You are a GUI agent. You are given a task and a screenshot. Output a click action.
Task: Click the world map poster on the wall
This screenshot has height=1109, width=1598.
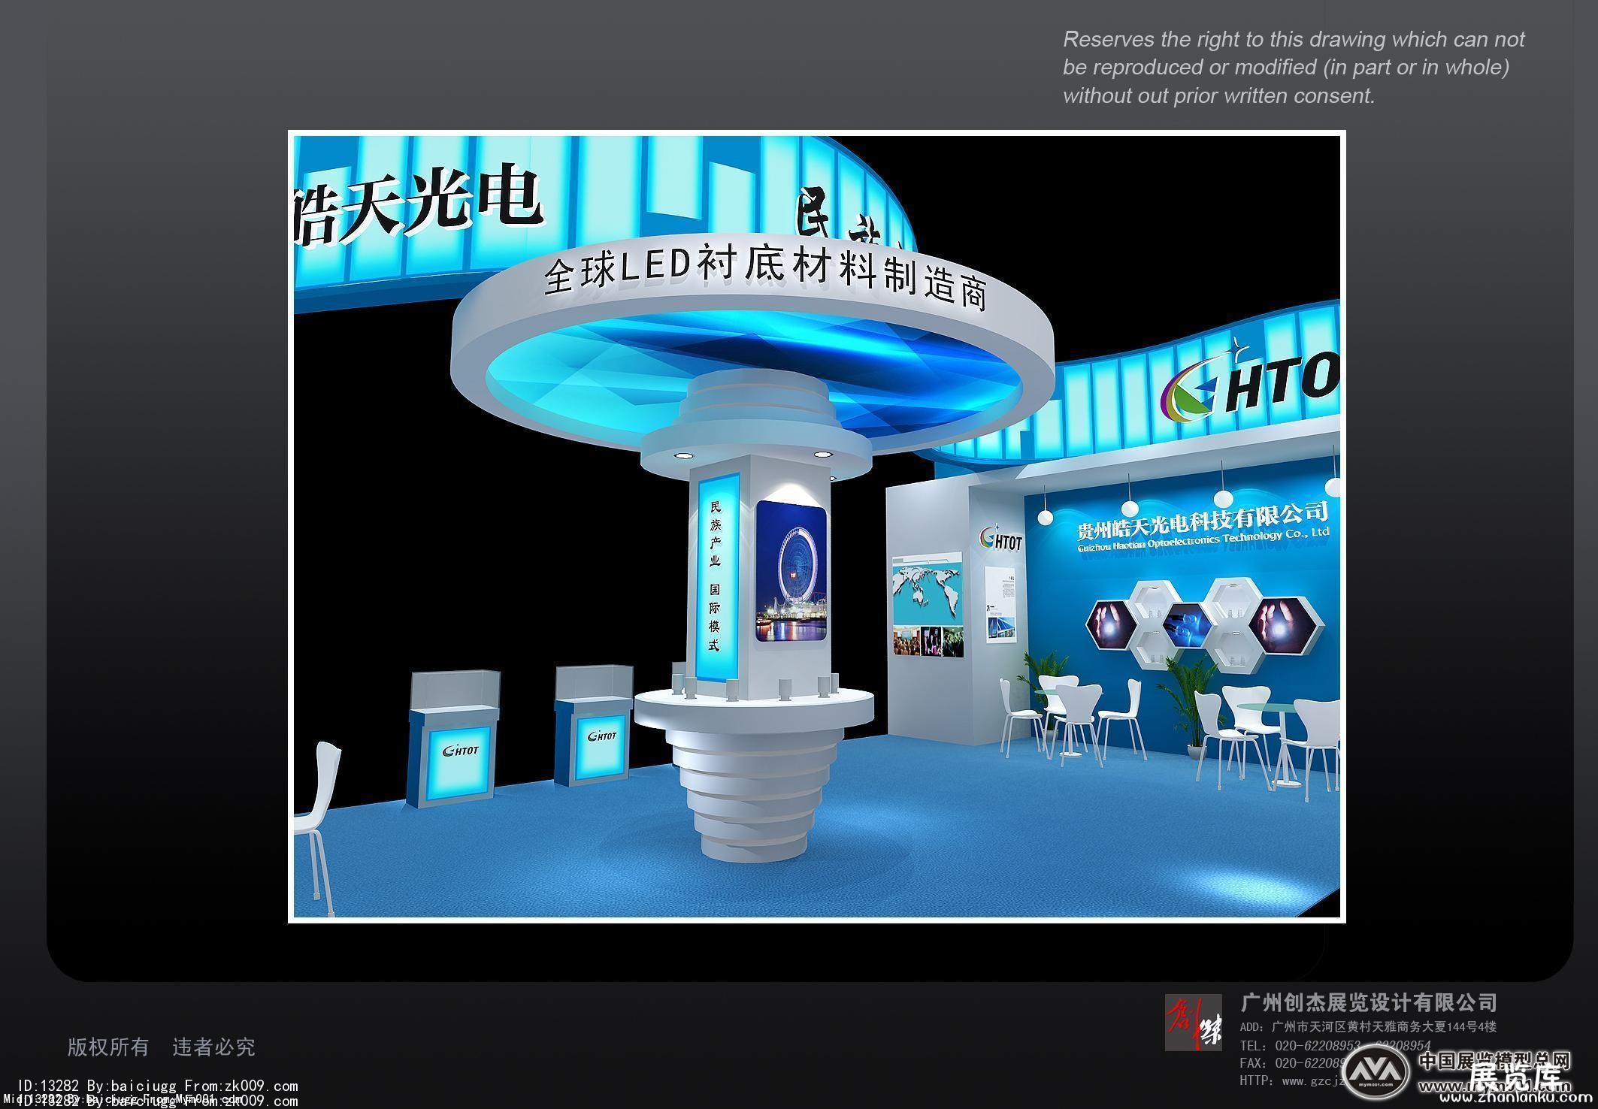point(927,606)
